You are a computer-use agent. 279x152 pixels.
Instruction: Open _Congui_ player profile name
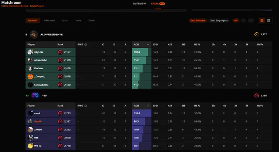39,77
